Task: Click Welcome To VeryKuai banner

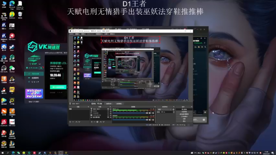Action: coord(34,93)
